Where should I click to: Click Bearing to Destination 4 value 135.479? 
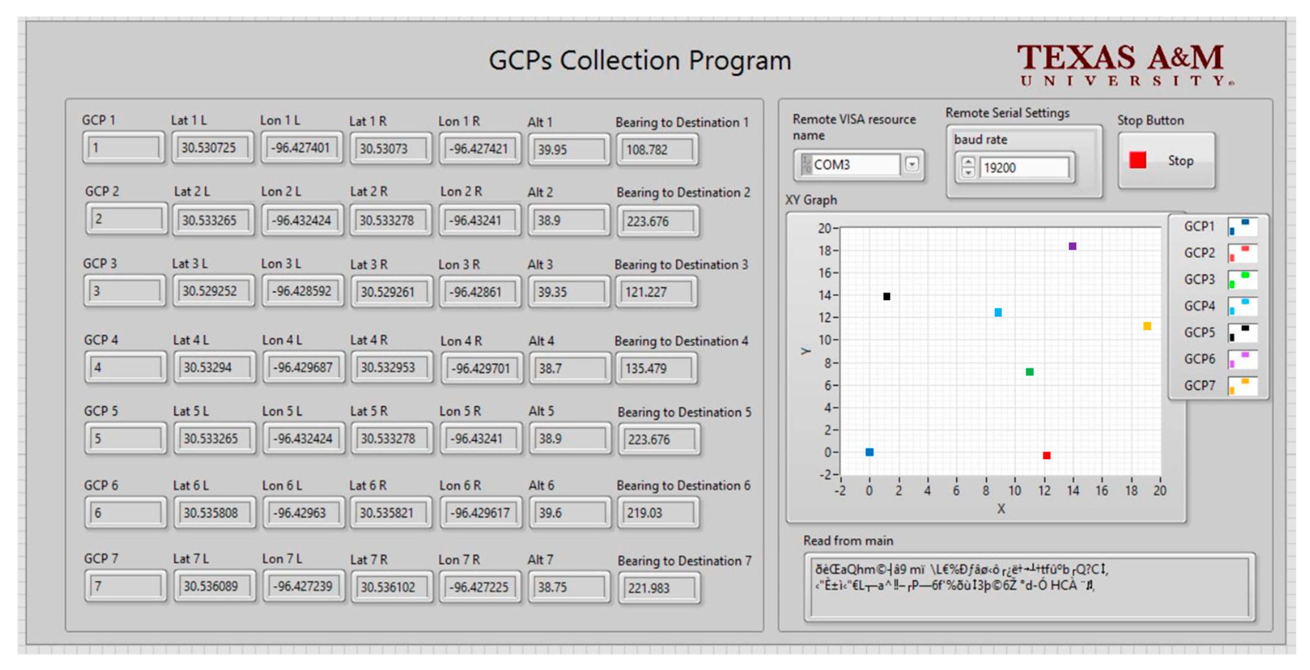pos(656,368)
